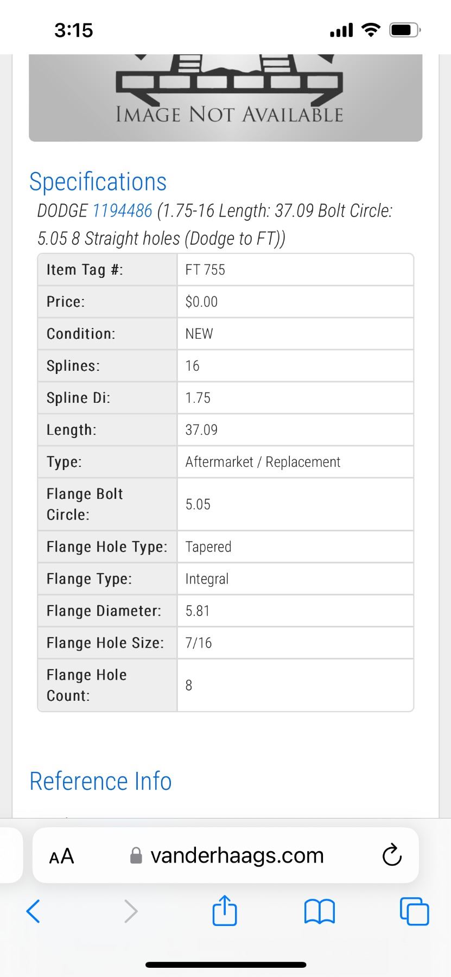Tap the Image Not Available placeholder
This screenshot has height=977, width=451.
point(226,98)
